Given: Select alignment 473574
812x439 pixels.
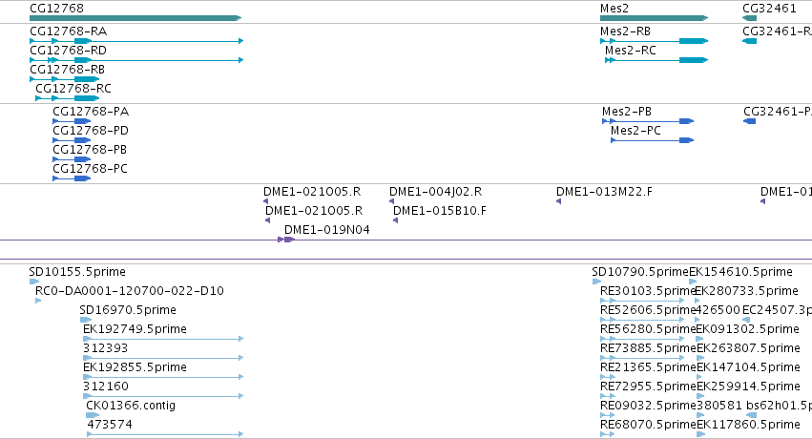Looking at the screenshot, I should pyautogui.click(x=165, y=434).
